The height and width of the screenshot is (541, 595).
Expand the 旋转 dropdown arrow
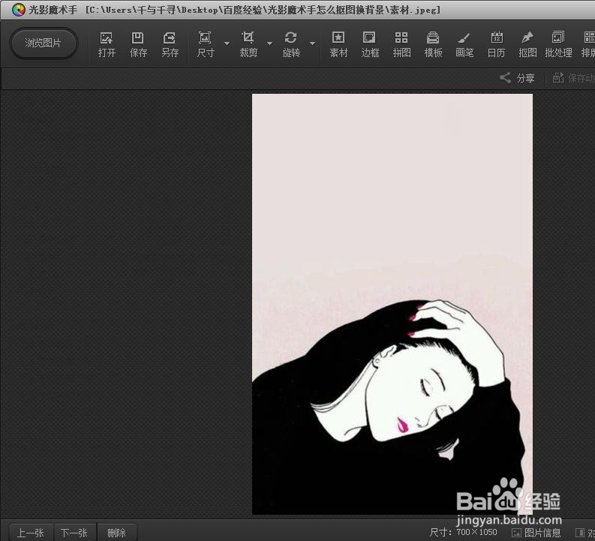click(313, 44)
